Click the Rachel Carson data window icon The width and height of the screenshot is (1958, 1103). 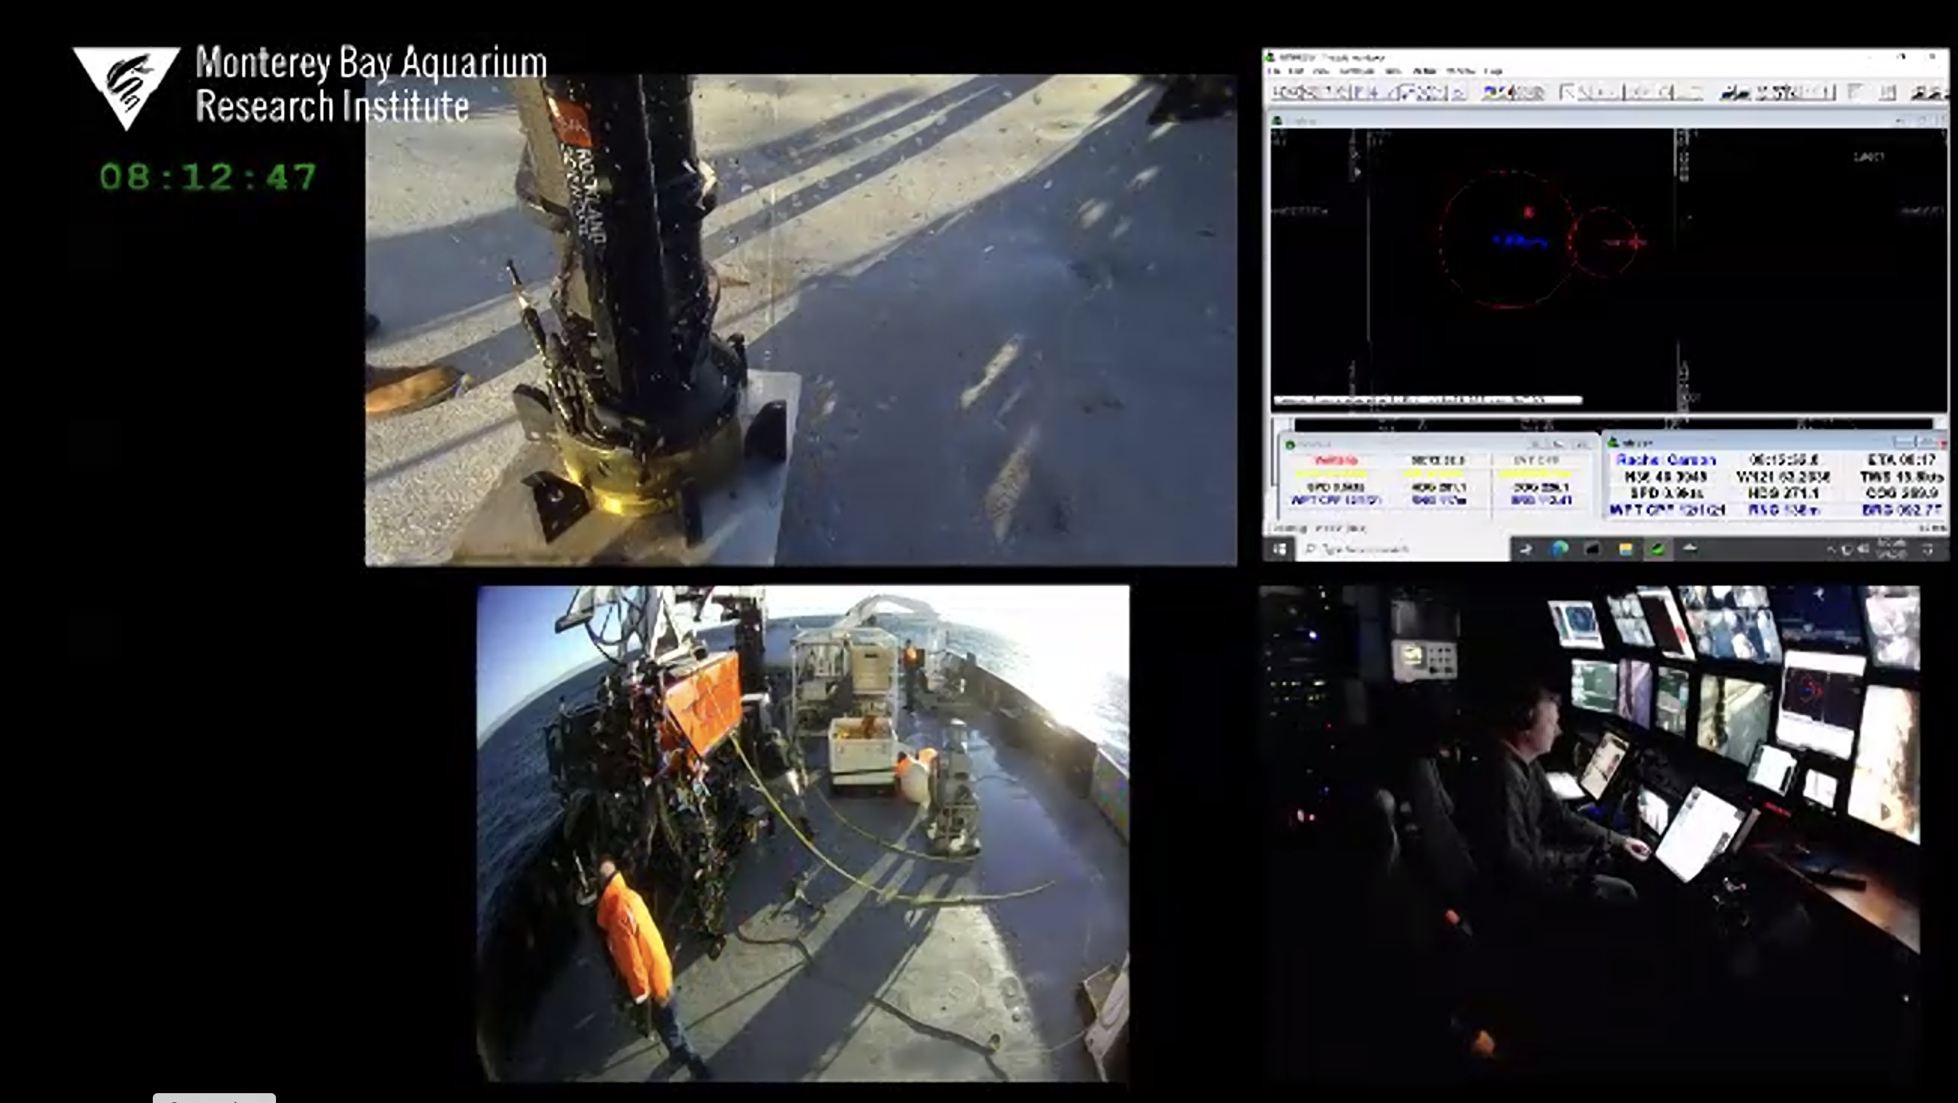1613,442
